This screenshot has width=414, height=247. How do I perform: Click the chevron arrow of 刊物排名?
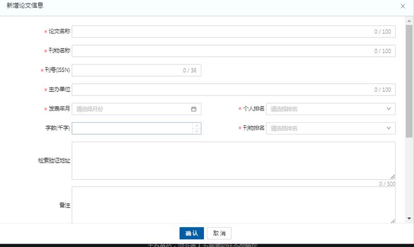click(388, 128)
